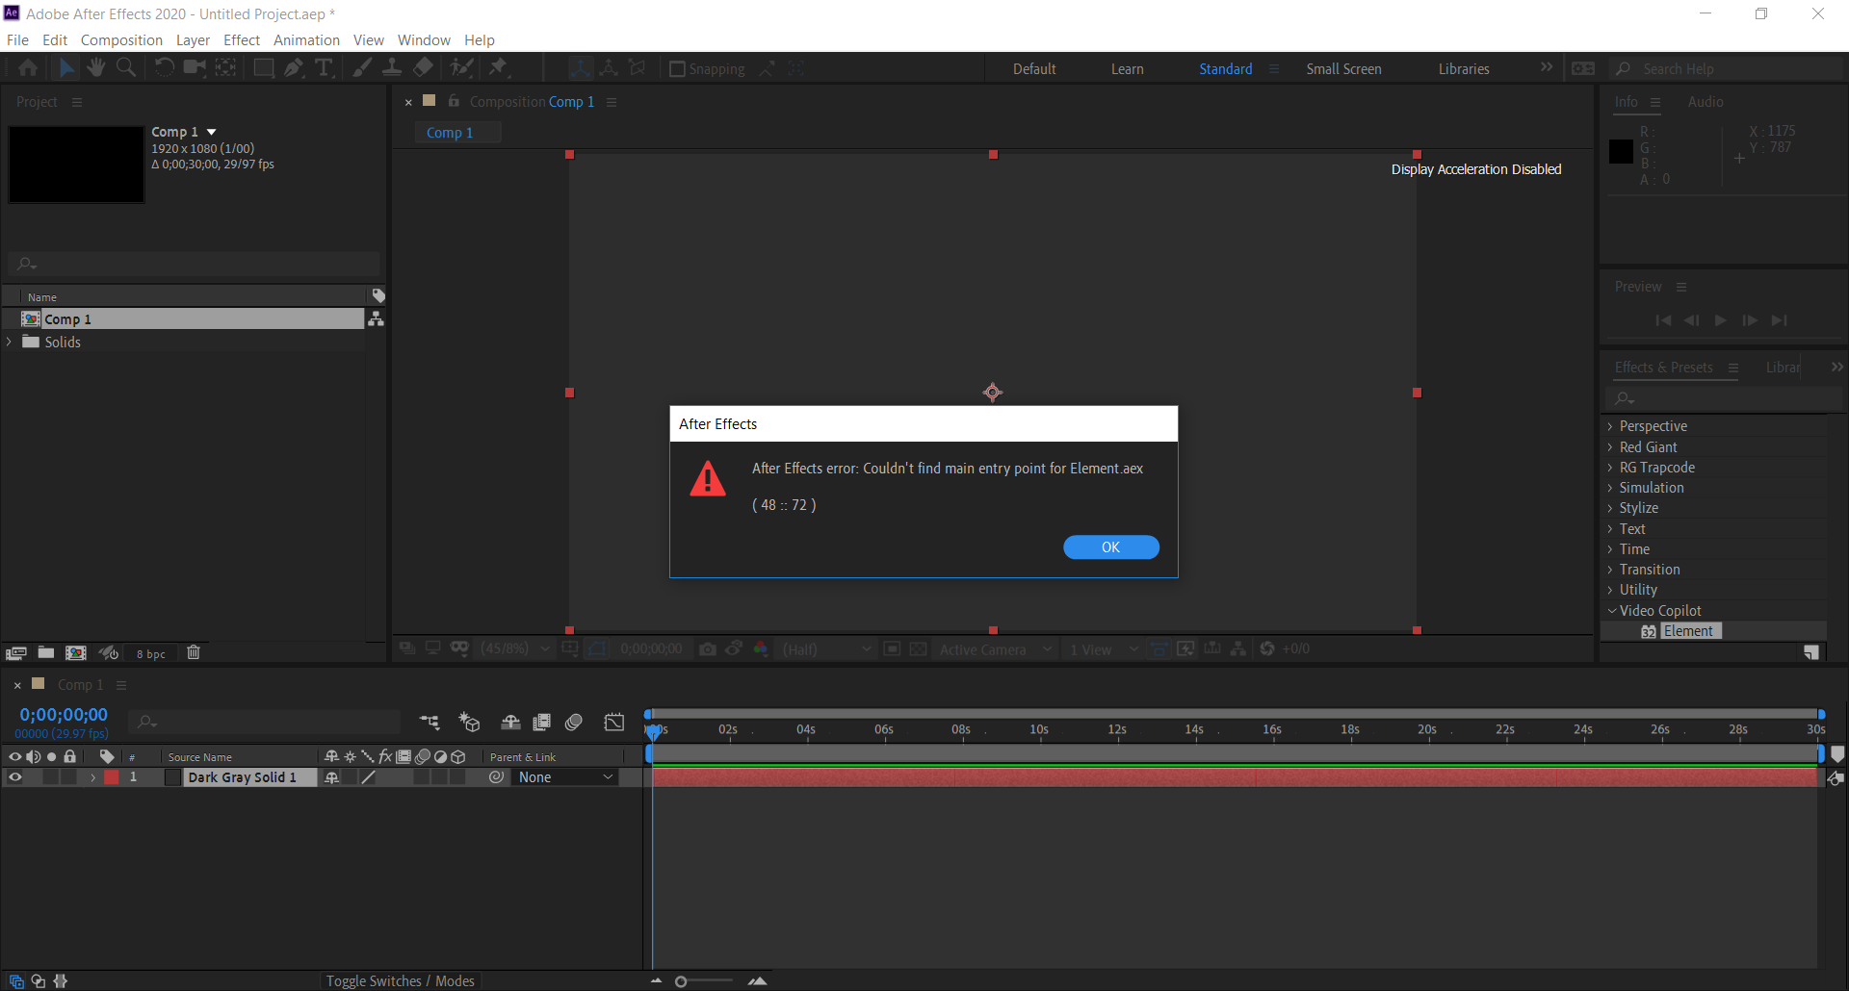Show more workspaces with double chevron
1849x991 pixels.
click(1547, 67)
